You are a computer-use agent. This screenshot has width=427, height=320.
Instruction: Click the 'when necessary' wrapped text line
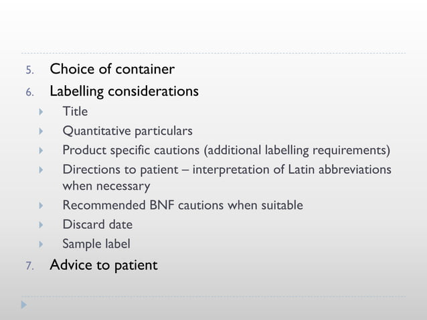tap(106, 185)
